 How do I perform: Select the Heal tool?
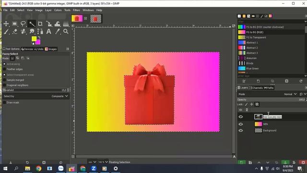tap(23, 31)
